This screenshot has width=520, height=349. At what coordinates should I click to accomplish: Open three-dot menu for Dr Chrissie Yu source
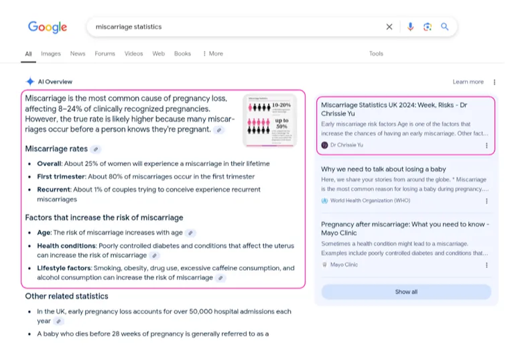(x=486, y=145)
